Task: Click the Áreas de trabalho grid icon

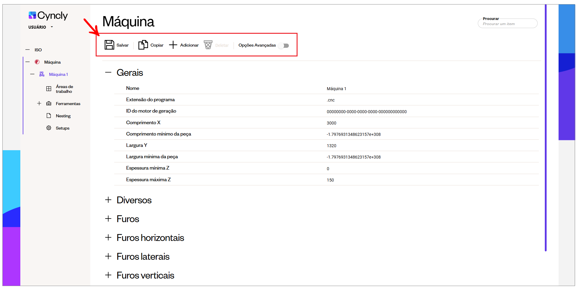Action: 49,89
